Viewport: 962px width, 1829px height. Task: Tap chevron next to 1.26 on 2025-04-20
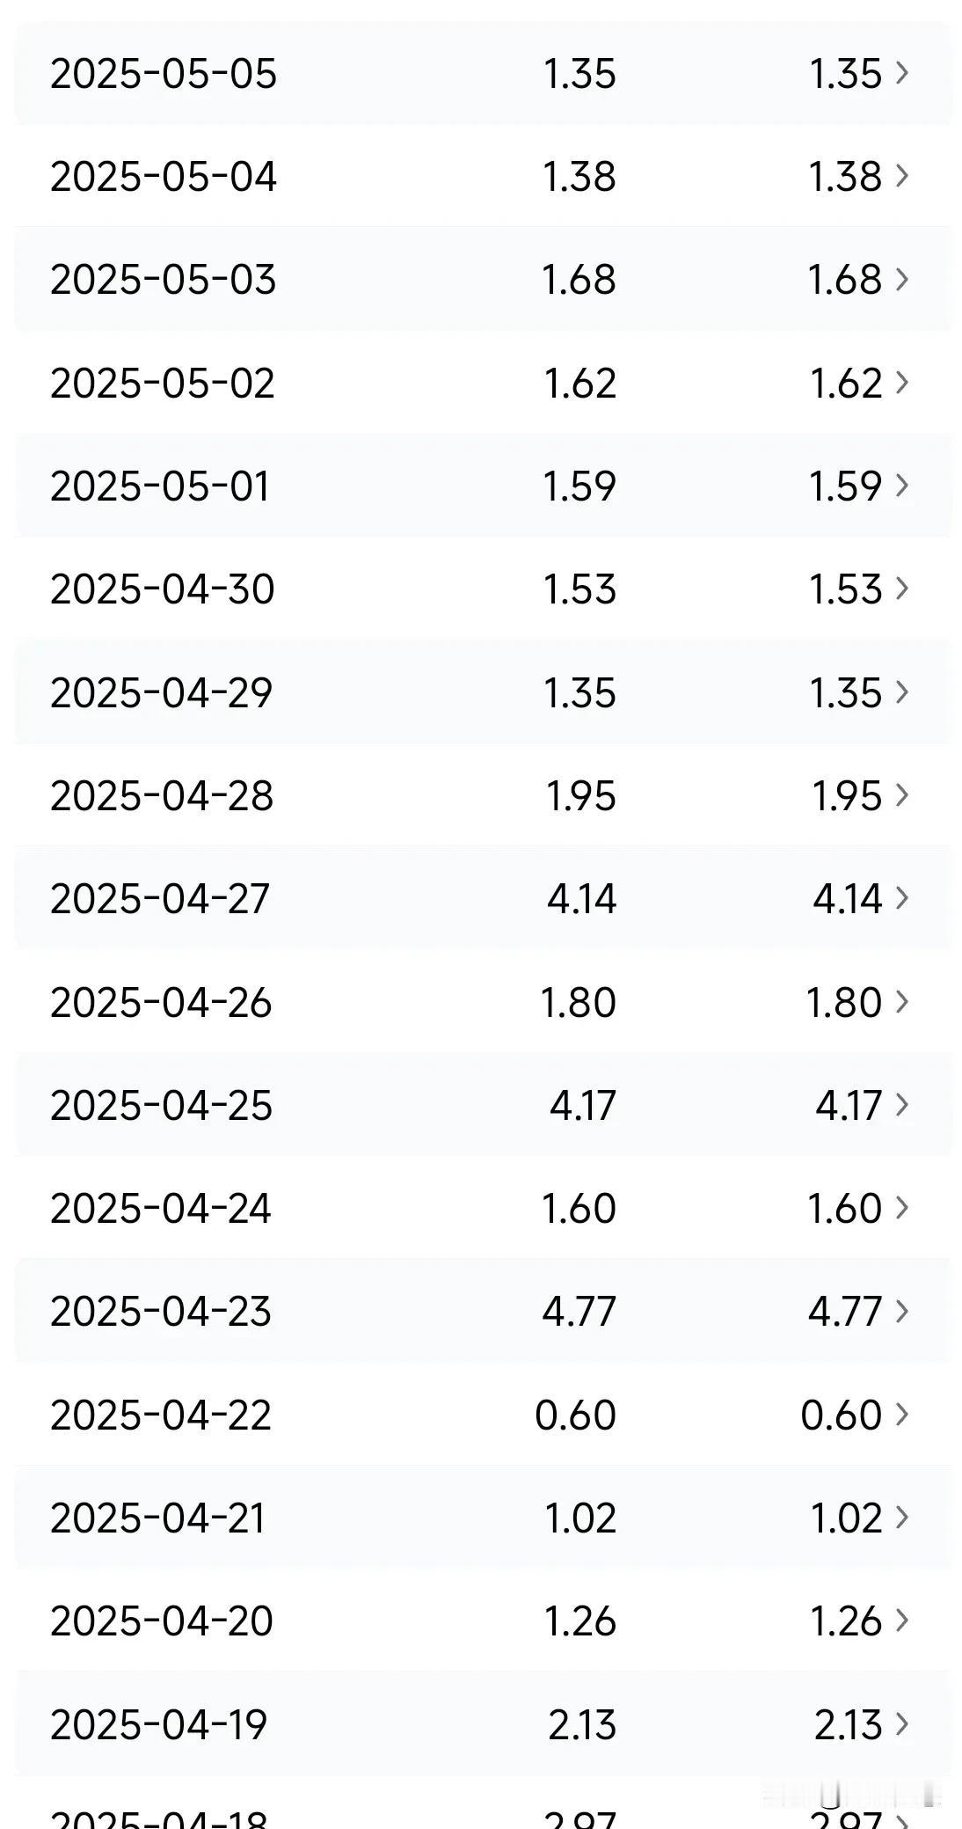901,1620
